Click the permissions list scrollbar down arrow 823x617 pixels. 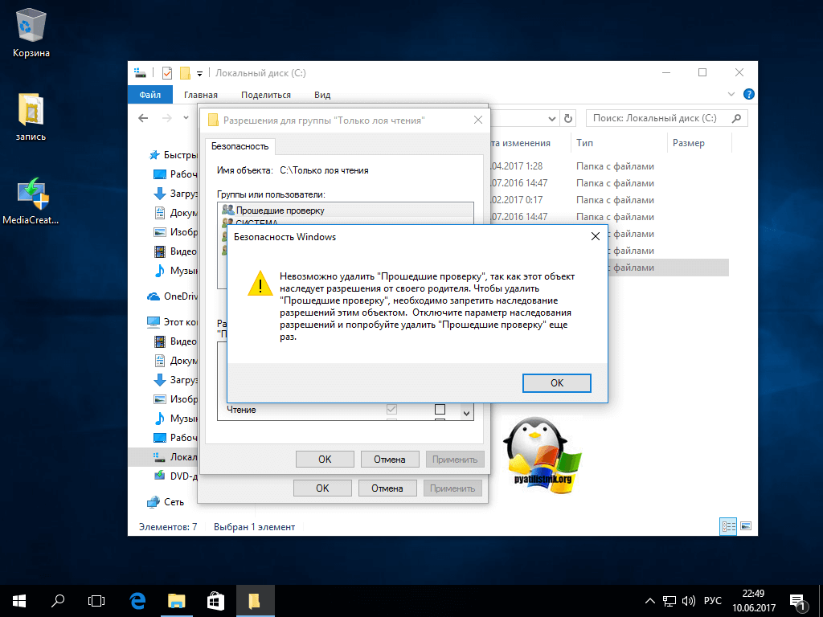pos(467,414)
